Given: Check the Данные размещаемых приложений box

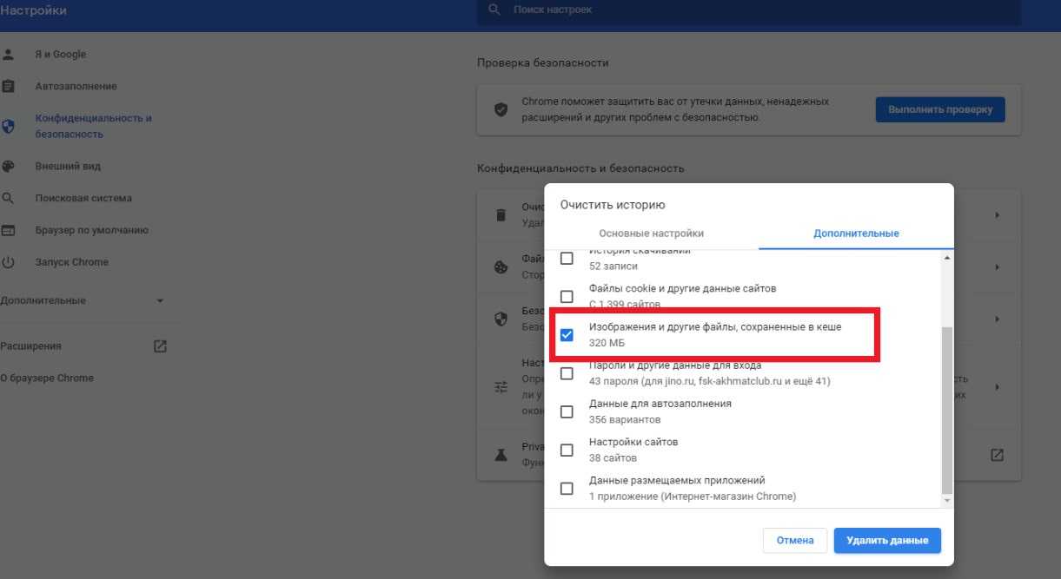Looking at the screenshot, I should tap(567, 488).
